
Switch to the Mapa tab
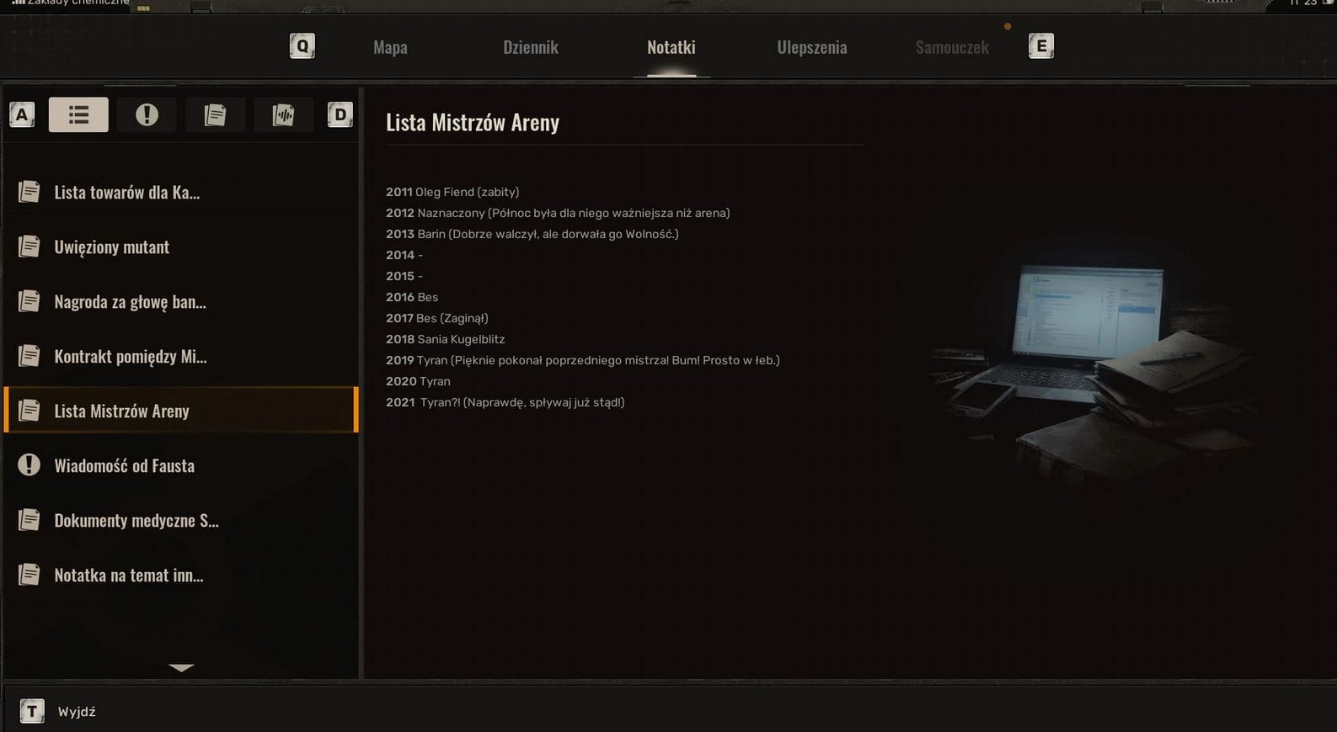[x=390, y=47]
